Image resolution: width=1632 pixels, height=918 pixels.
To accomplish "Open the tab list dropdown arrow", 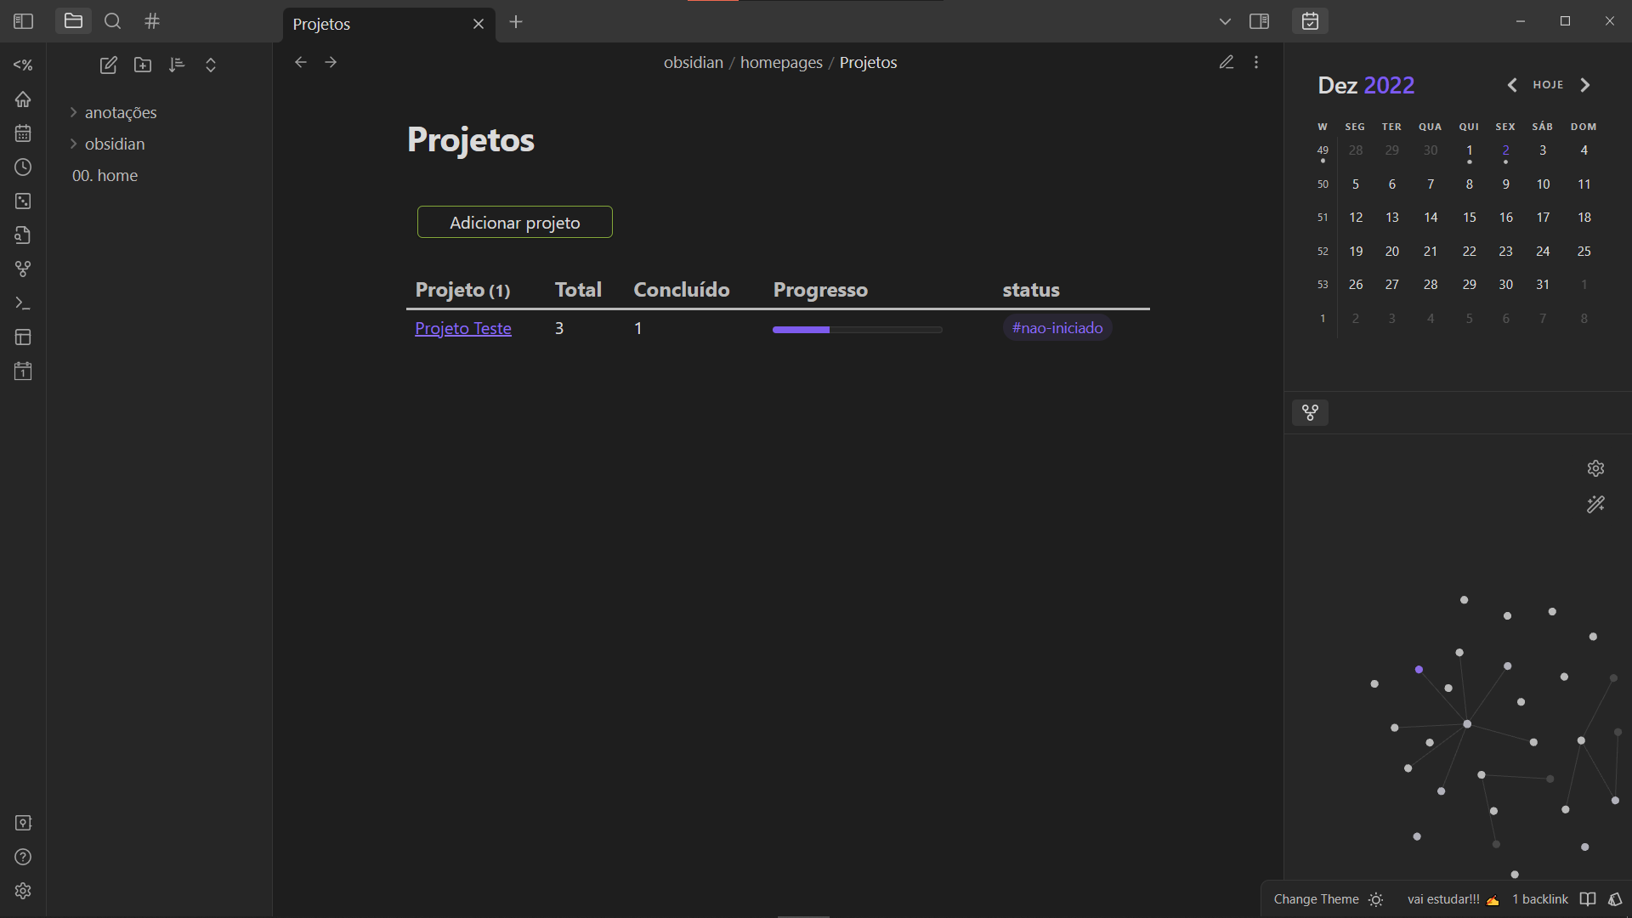I will [1224, 21].
